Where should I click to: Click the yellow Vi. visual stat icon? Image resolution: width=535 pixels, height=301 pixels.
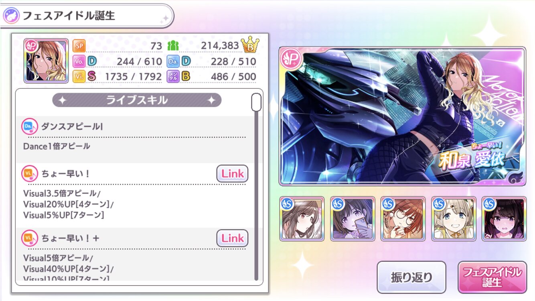pyautogui.click(x=79, y=76)
